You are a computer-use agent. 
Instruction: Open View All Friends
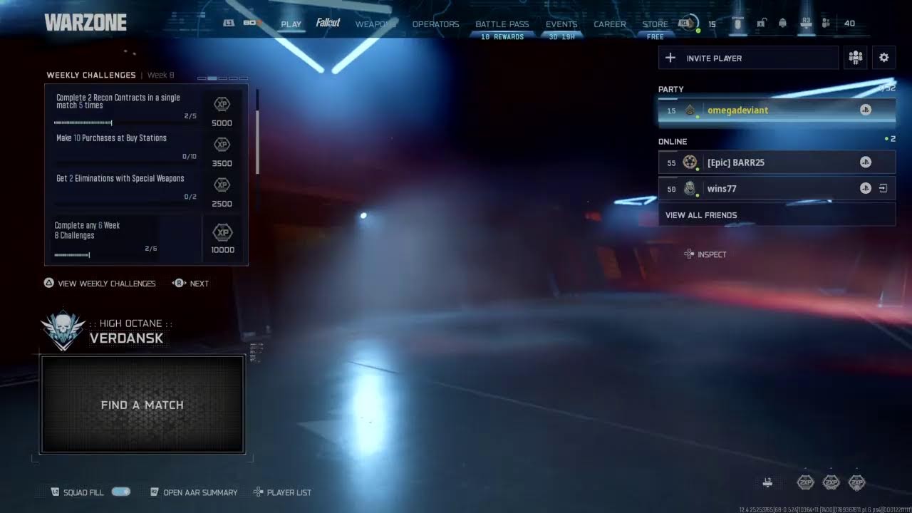[x=777, y=214]
